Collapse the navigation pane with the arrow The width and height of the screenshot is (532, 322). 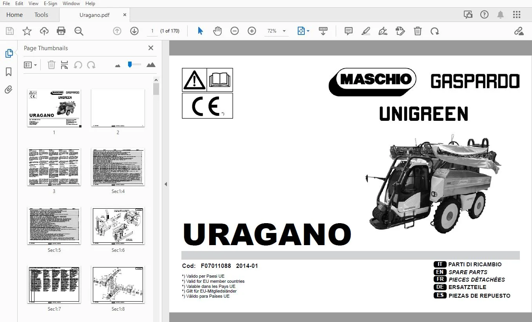[166, 184]
